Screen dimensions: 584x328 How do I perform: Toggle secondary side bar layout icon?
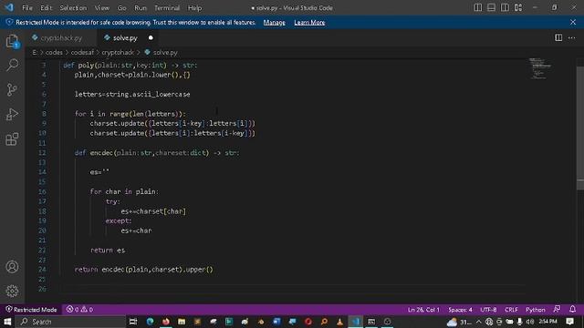[x=505, y=7]
